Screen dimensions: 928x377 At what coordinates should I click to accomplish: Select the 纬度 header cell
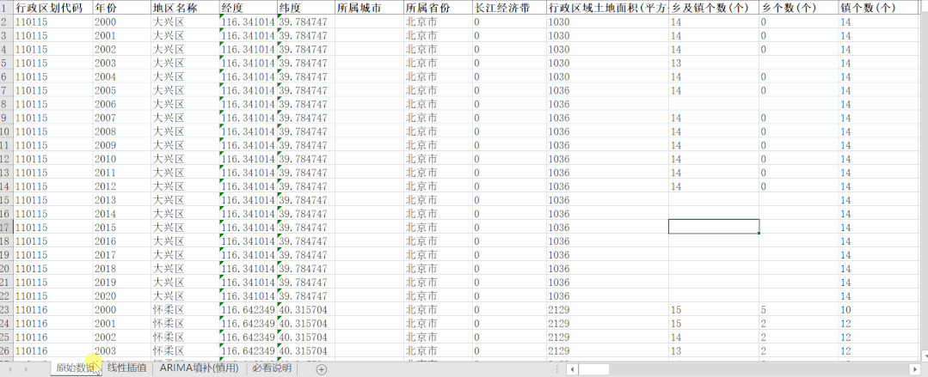click(305, 8)
